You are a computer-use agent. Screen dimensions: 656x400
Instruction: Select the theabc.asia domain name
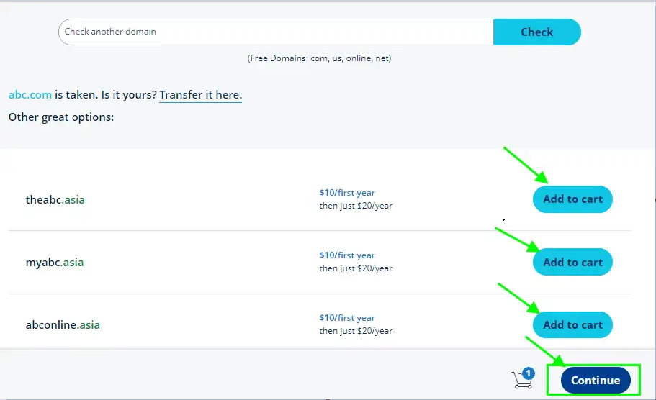click(55, 200)
